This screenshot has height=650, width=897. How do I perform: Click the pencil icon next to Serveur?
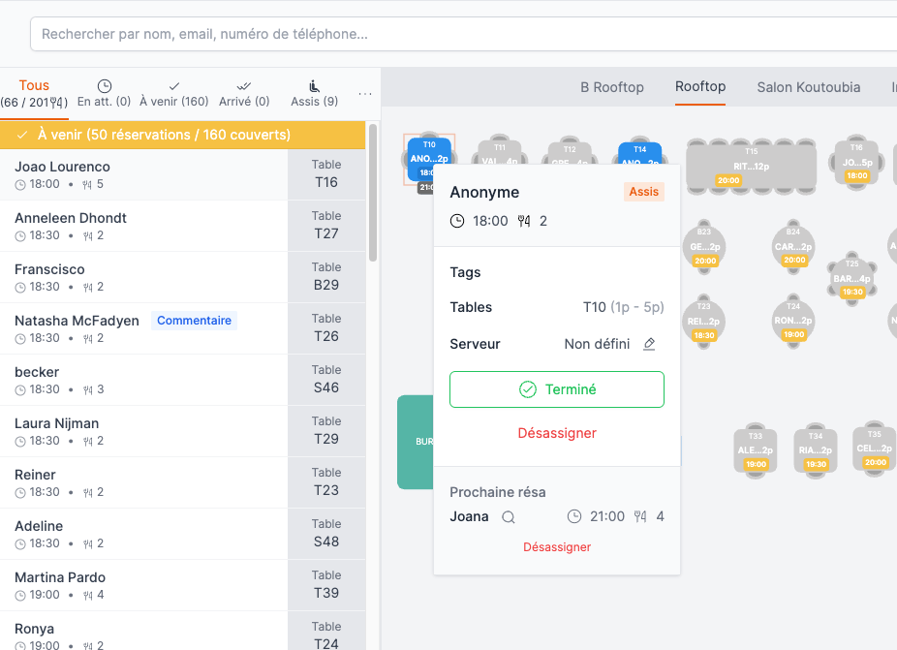(649, 344)
